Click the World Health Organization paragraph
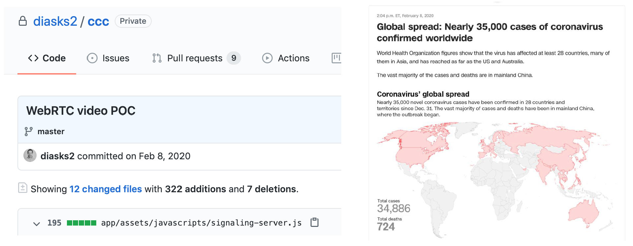 pyautogui.click(x=493, y=57)
